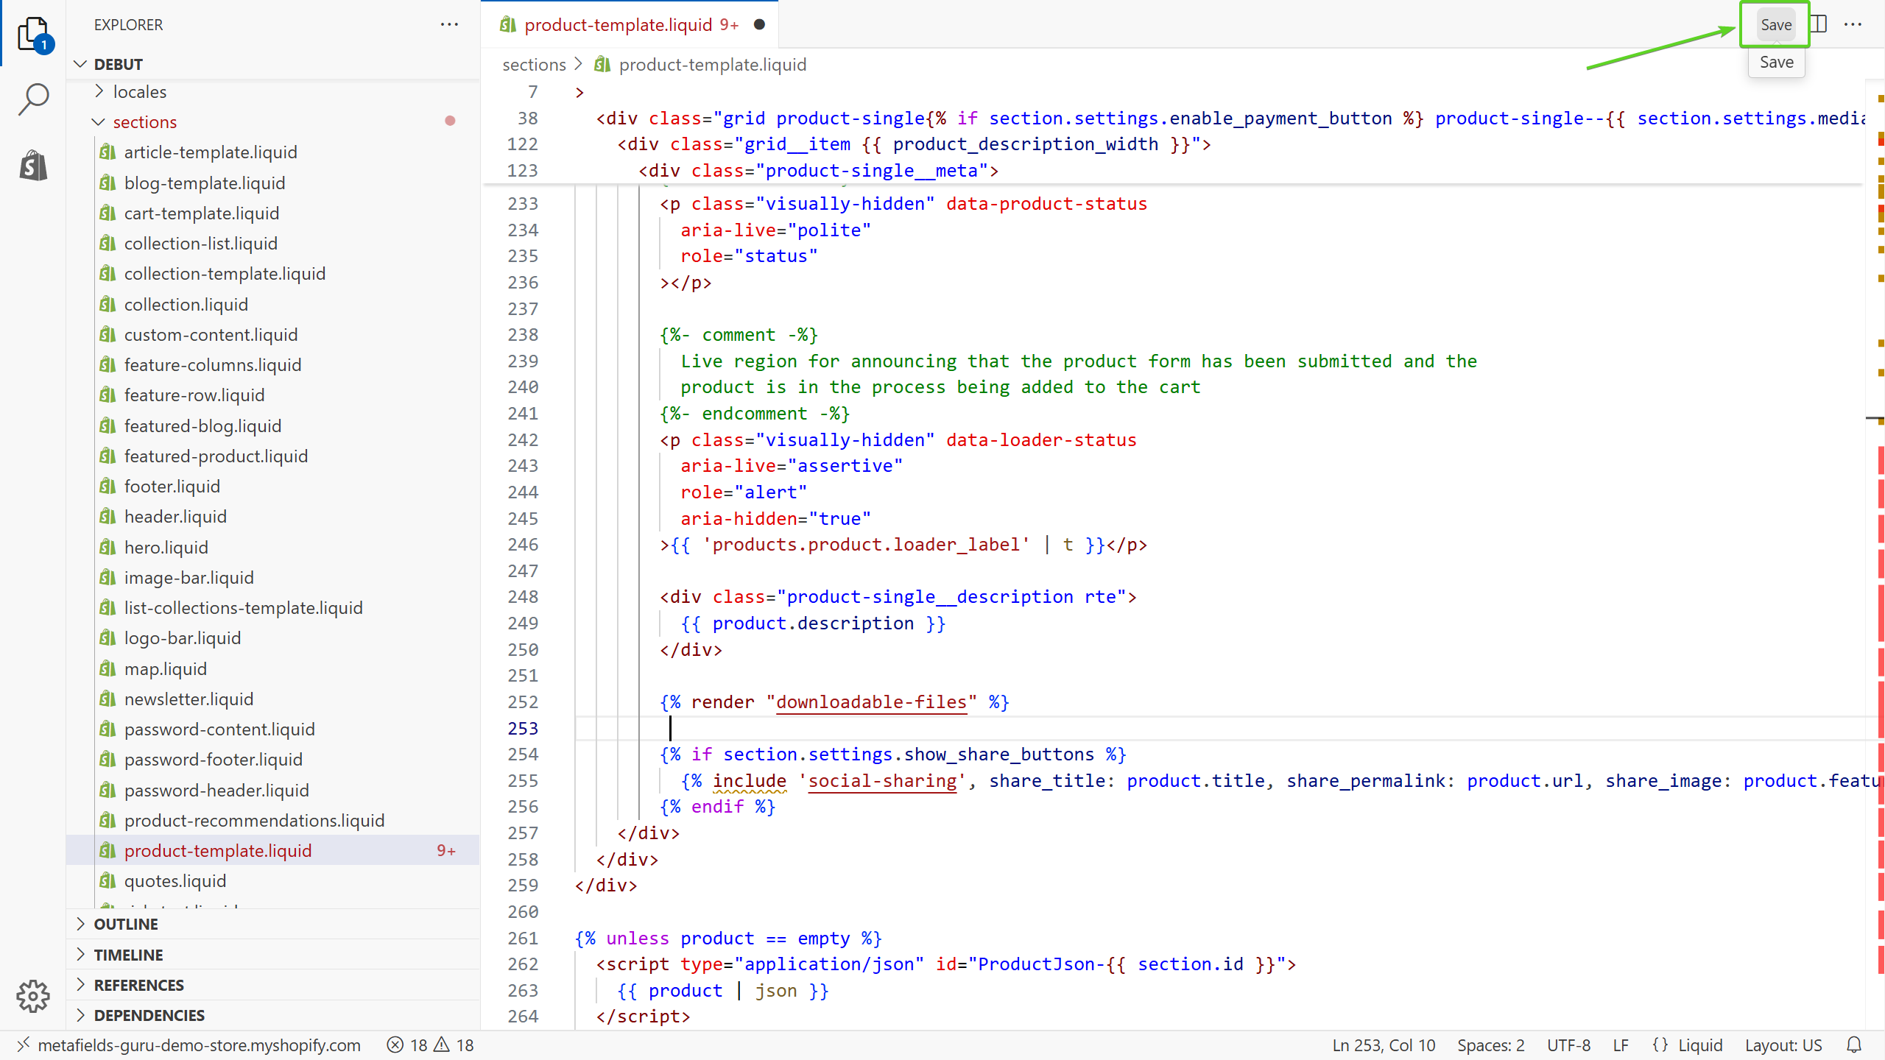Screen dimensions: 1885x1060
Task: Click the split editor icon
Action: pos(1819,24)
